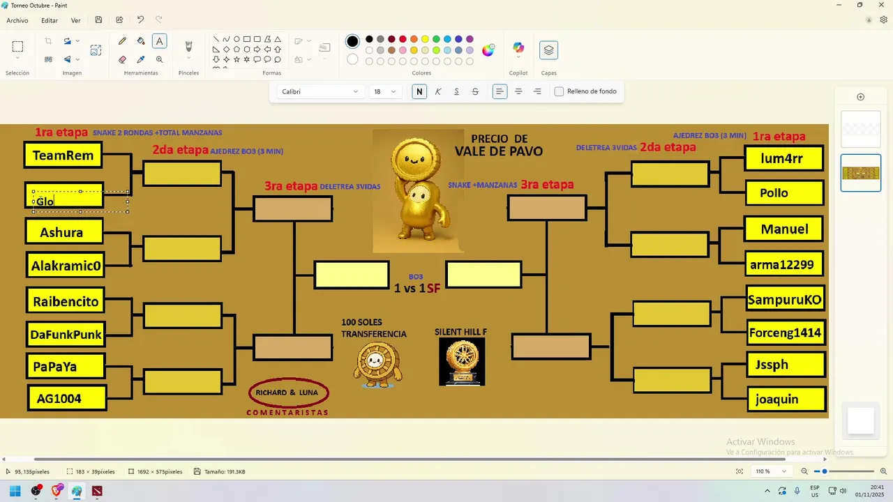Image resolution: width=893 pixels, height=502 pixels.
Task: Open the Ver menu
Action: click(75, 20)
